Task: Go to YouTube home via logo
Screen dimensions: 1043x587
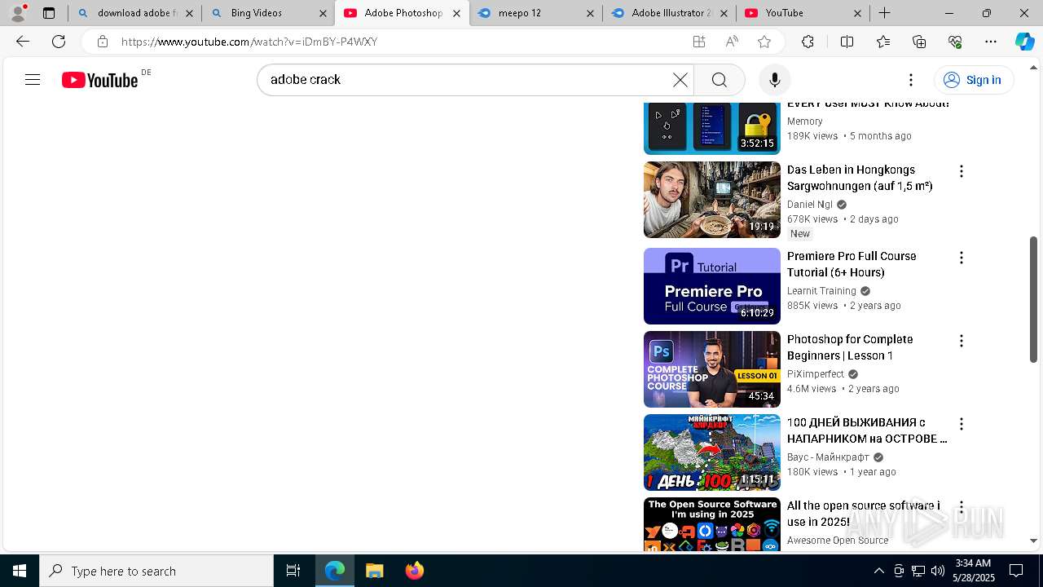Action: pyautogui.click(x=100, y=80)
